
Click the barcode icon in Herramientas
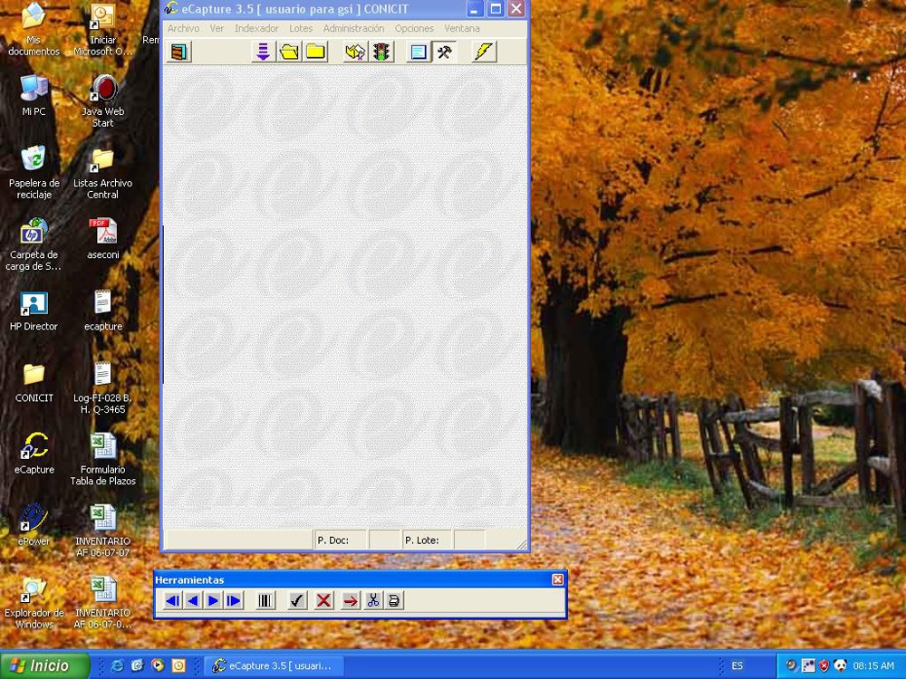tap(265, 600)
